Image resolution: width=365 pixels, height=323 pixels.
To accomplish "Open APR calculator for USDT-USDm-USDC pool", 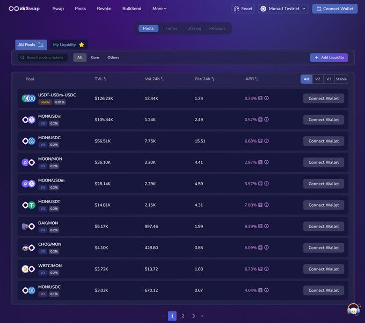I will (x=260, y=98).
